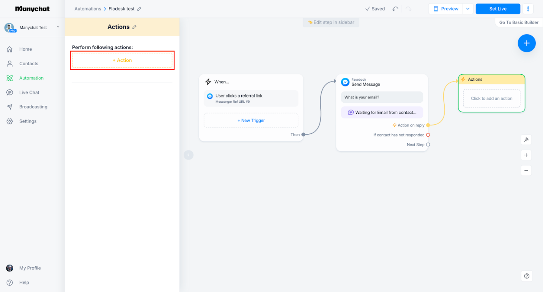Click the If contact has not responded connector
Viewport: 543px width, 292px height.
tap(428, 135)
